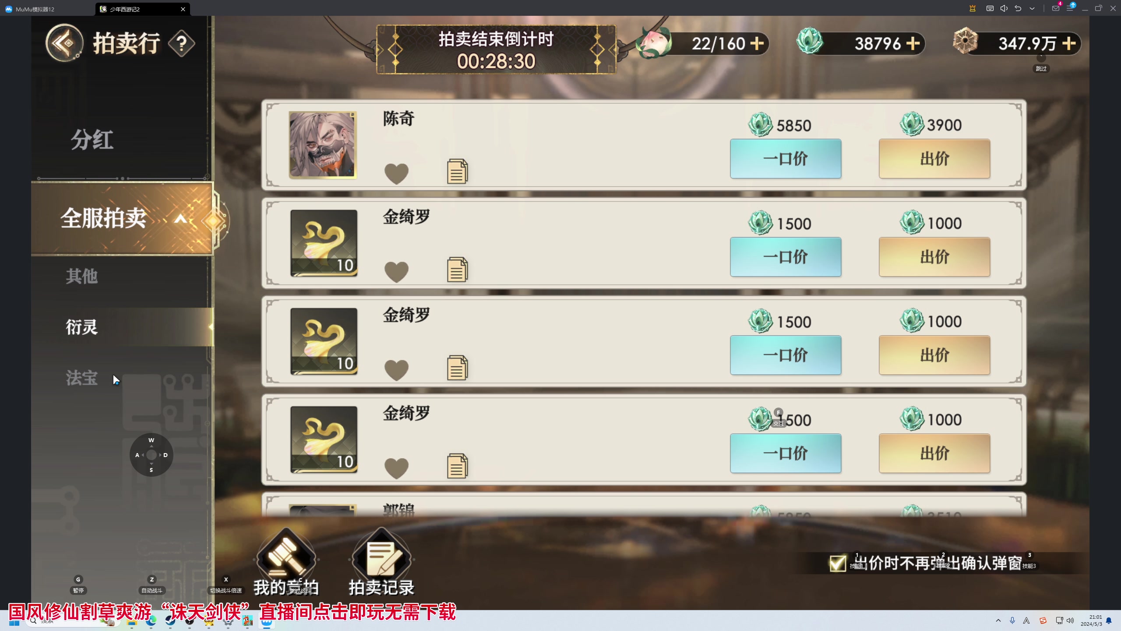Viewport: 1121px width, 631px height.
Task: Collapse the 全服拍卖 category arrow
Action: point(180,219)
